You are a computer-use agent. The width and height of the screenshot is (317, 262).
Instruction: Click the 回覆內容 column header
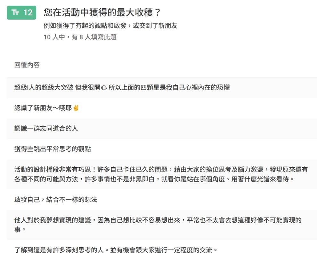pyautogui.click(x=27, y=65)
